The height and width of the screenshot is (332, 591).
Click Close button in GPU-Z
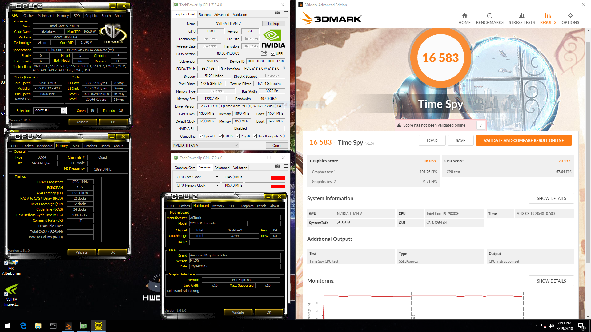click(276, 146)
